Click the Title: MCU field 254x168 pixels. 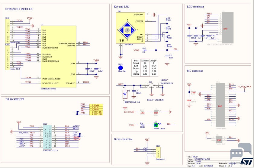[193, 157]
